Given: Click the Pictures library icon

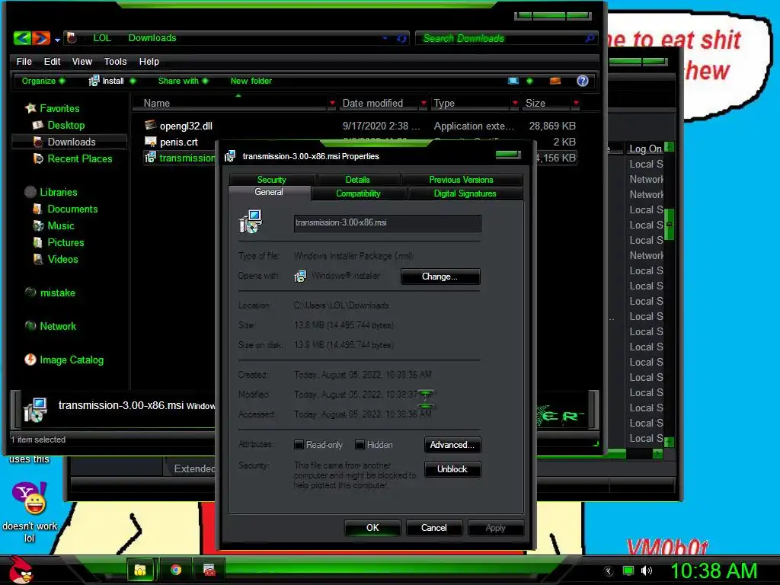Looking at the screenshot, I should (38, 243).
